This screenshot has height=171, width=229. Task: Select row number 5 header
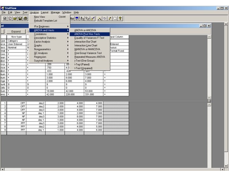pyautogui.click(x=3, y=117)
